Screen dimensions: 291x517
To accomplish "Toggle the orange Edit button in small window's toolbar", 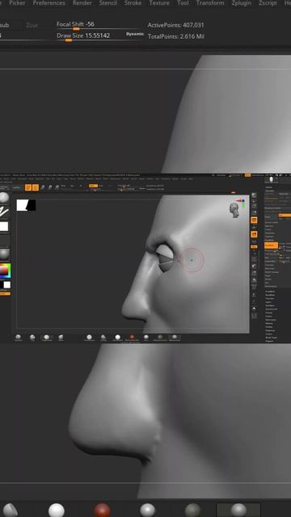I will [x=28, y=187].
